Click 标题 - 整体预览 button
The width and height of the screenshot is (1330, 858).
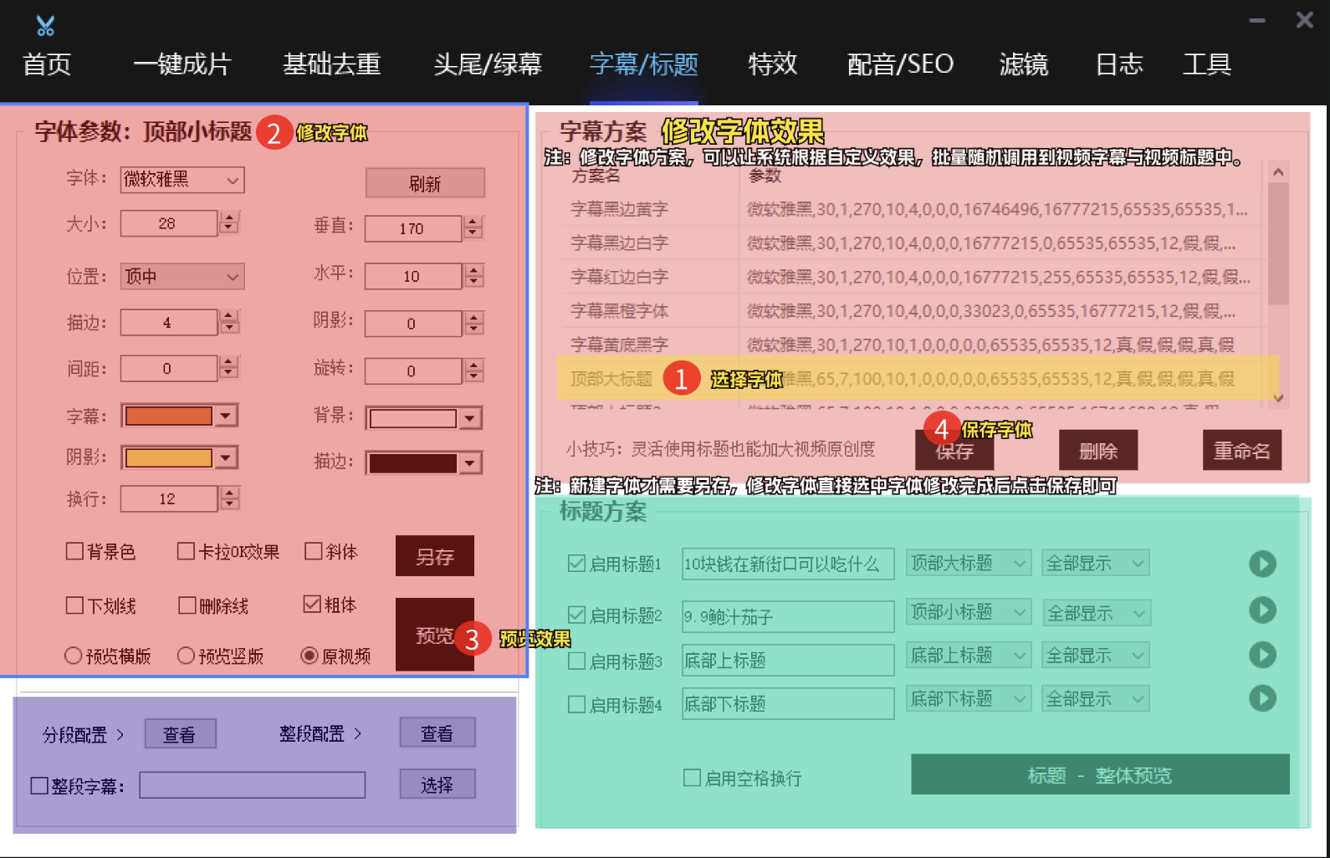tap(1100, 775)
